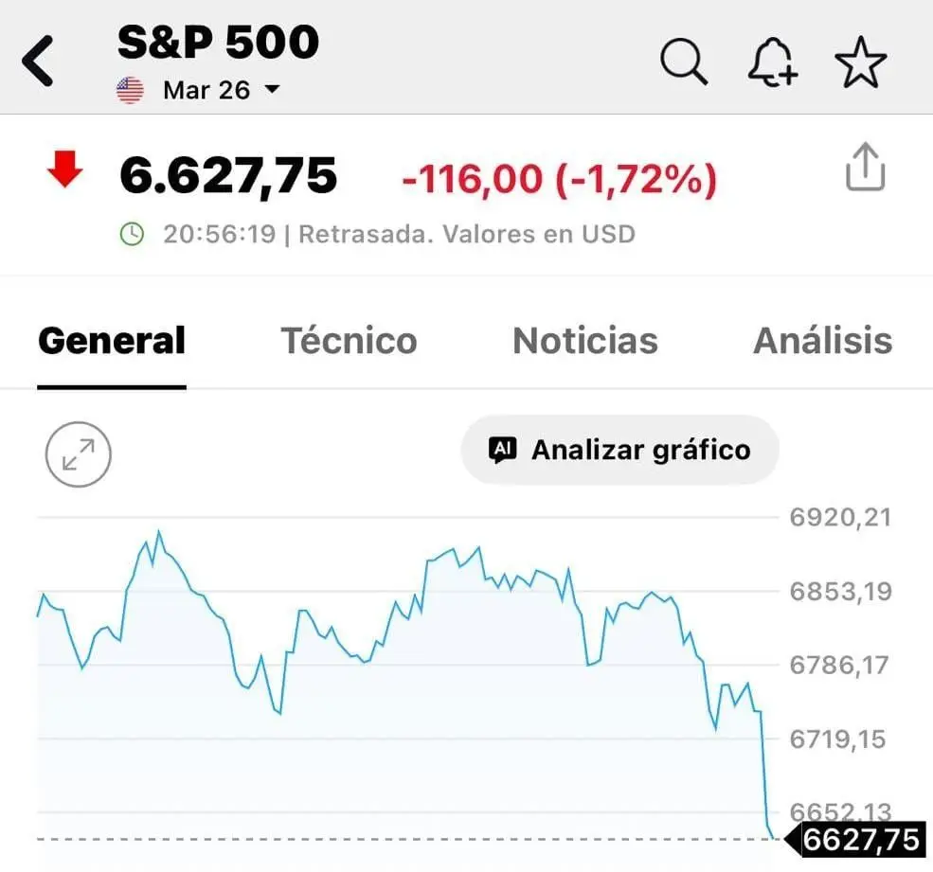Tap the -116,00 (-1,72%) change value
This screenshot has height=872, width=933.
coord(559,178)
